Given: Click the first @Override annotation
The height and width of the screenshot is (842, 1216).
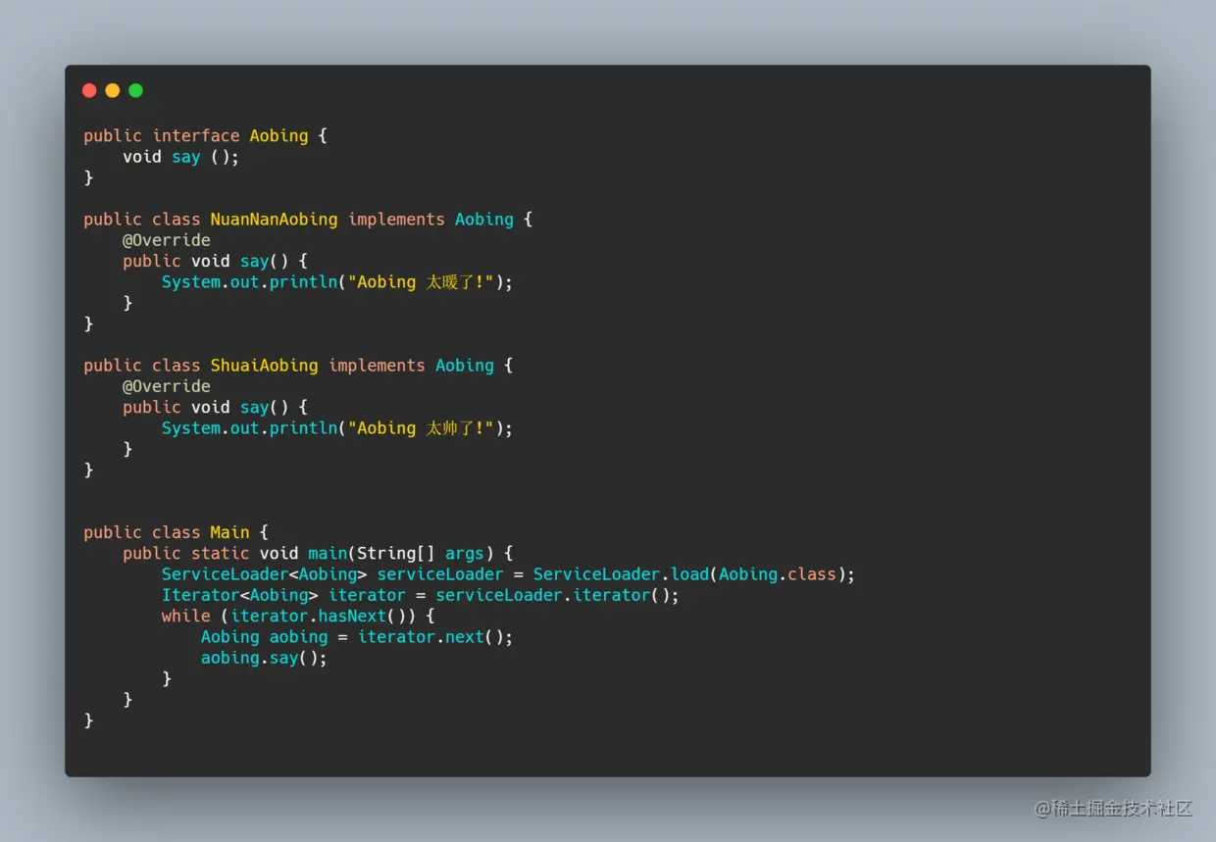Looking at the screenshot, I should [x=167, y=240].
